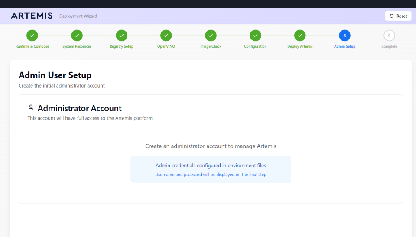Select the System Resources step checkmark
Image resolution: width=416 pixels, height=237 pixels.
(77, 36)
